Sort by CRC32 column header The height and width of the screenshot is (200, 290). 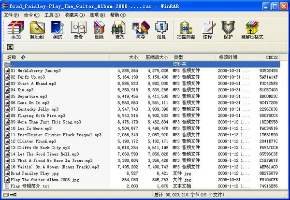[x=266, y=57]
